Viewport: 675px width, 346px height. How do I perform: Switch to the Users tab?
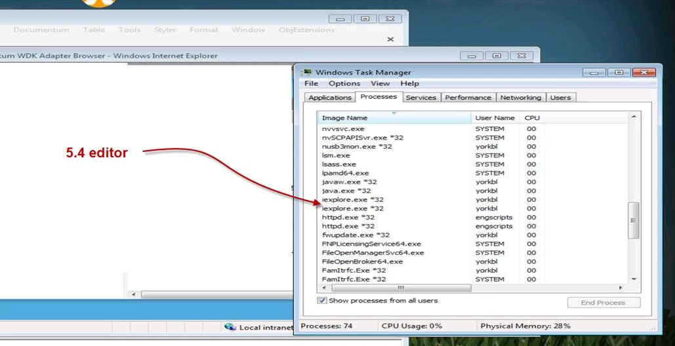pos(560,98)
